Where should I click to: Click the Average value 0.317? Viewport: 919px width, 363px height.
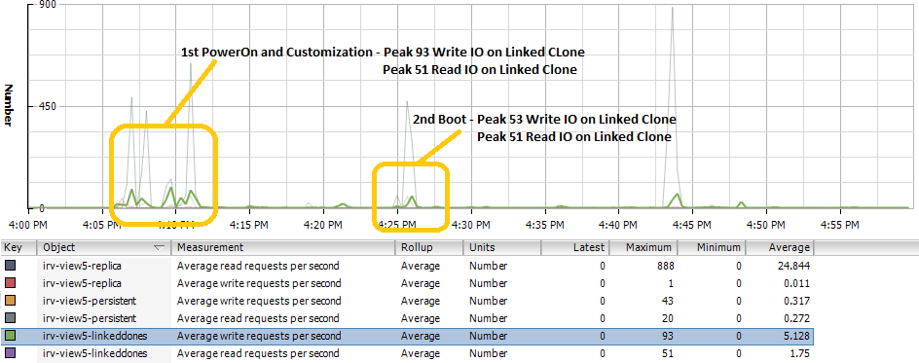[x=798, y=301]
